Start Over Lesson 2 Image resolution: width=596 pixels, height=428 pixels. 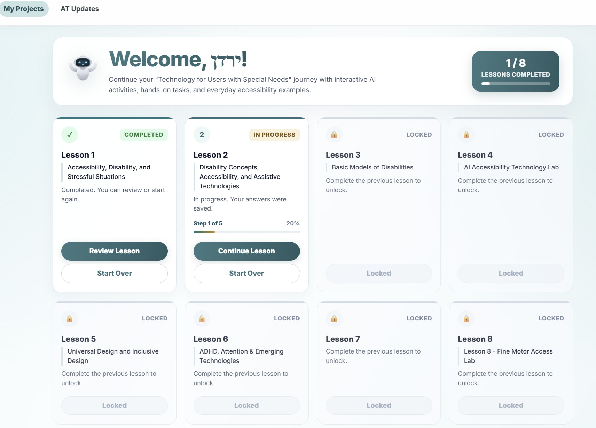(x=246, y=274)
